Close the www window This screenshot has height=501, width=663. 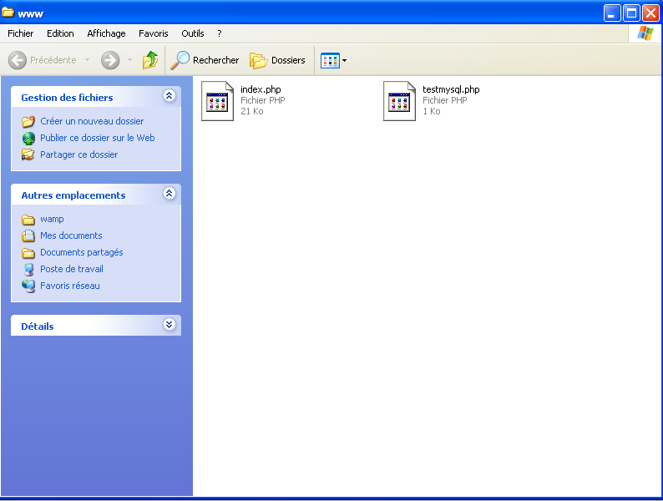[x=650, y=13]
